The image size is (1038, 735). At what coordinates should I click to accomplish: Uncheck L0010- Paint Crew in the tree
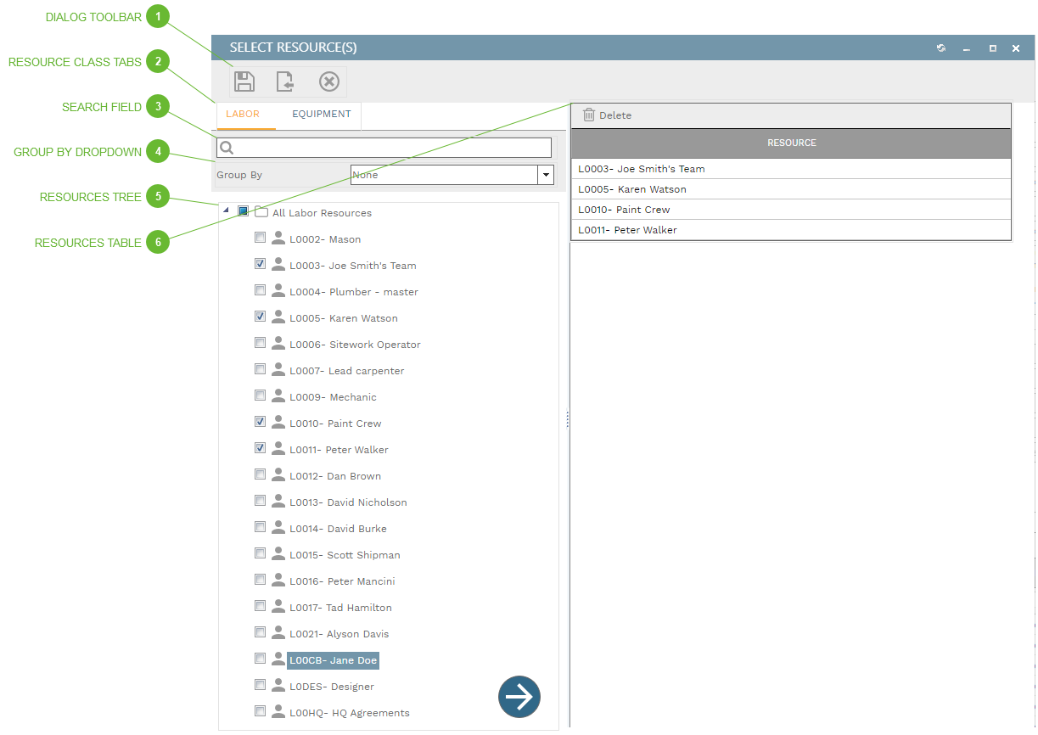tap(260, 421)
